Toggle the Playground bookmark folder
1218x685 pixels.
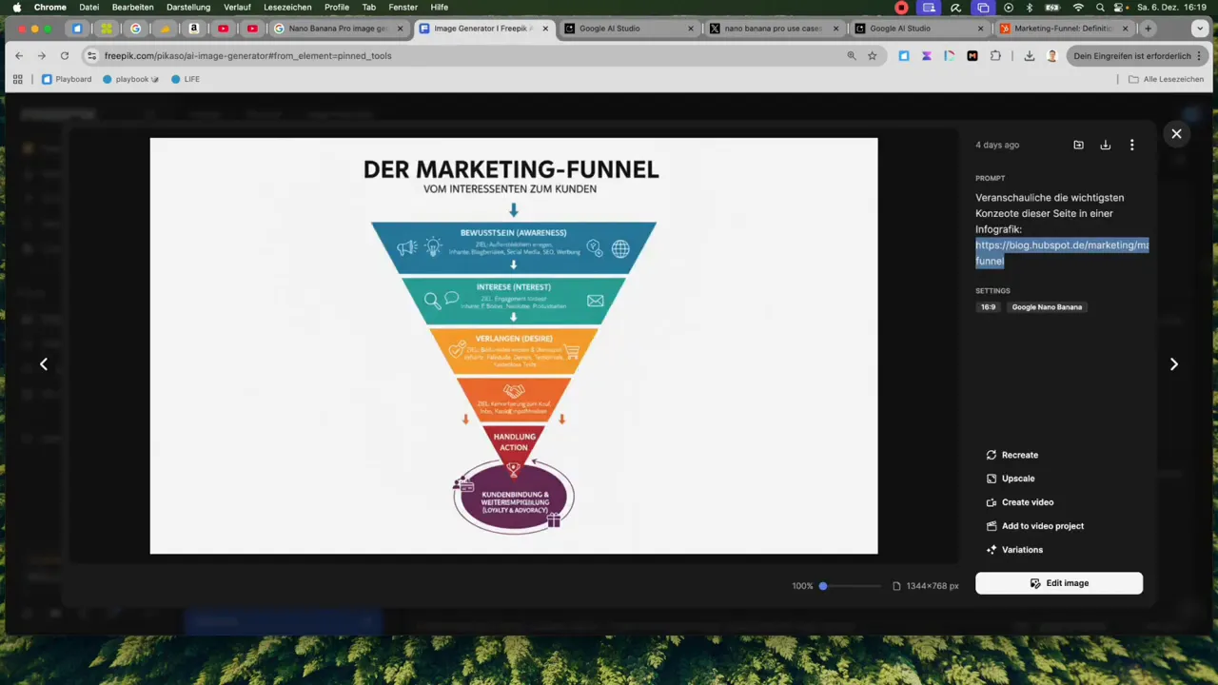coord(67,79)
